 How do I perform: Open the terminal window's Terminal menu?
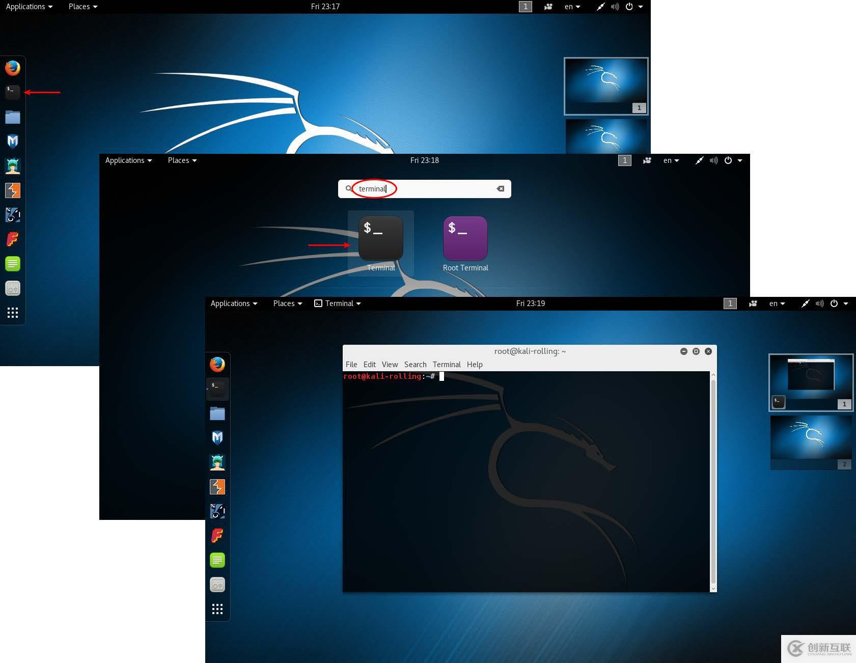(447, 365)
